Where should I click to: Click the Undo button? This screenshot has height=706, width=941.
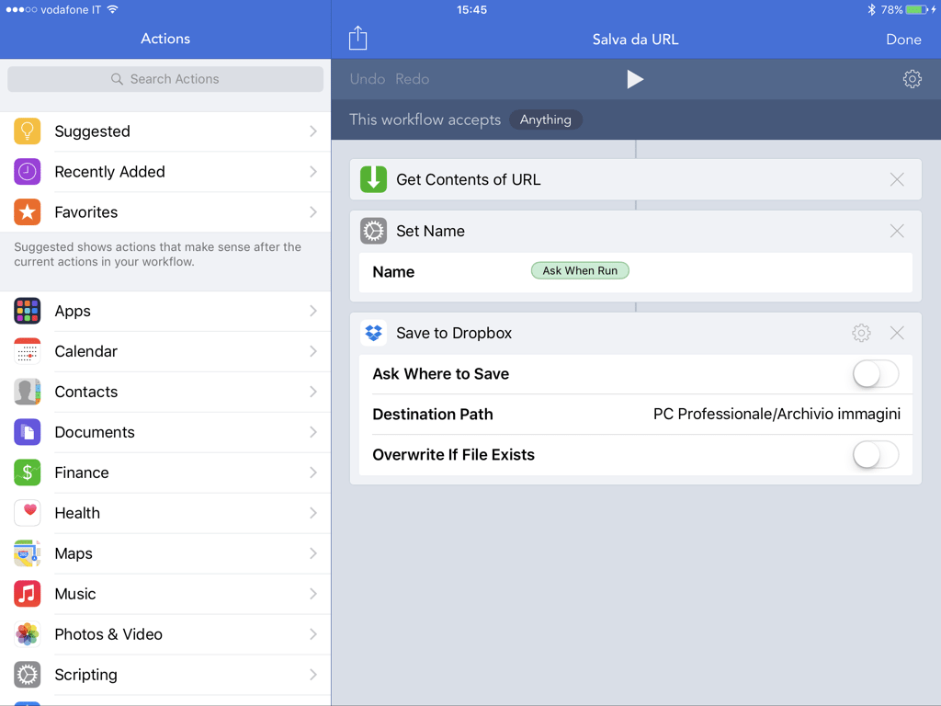coord(367,79)
